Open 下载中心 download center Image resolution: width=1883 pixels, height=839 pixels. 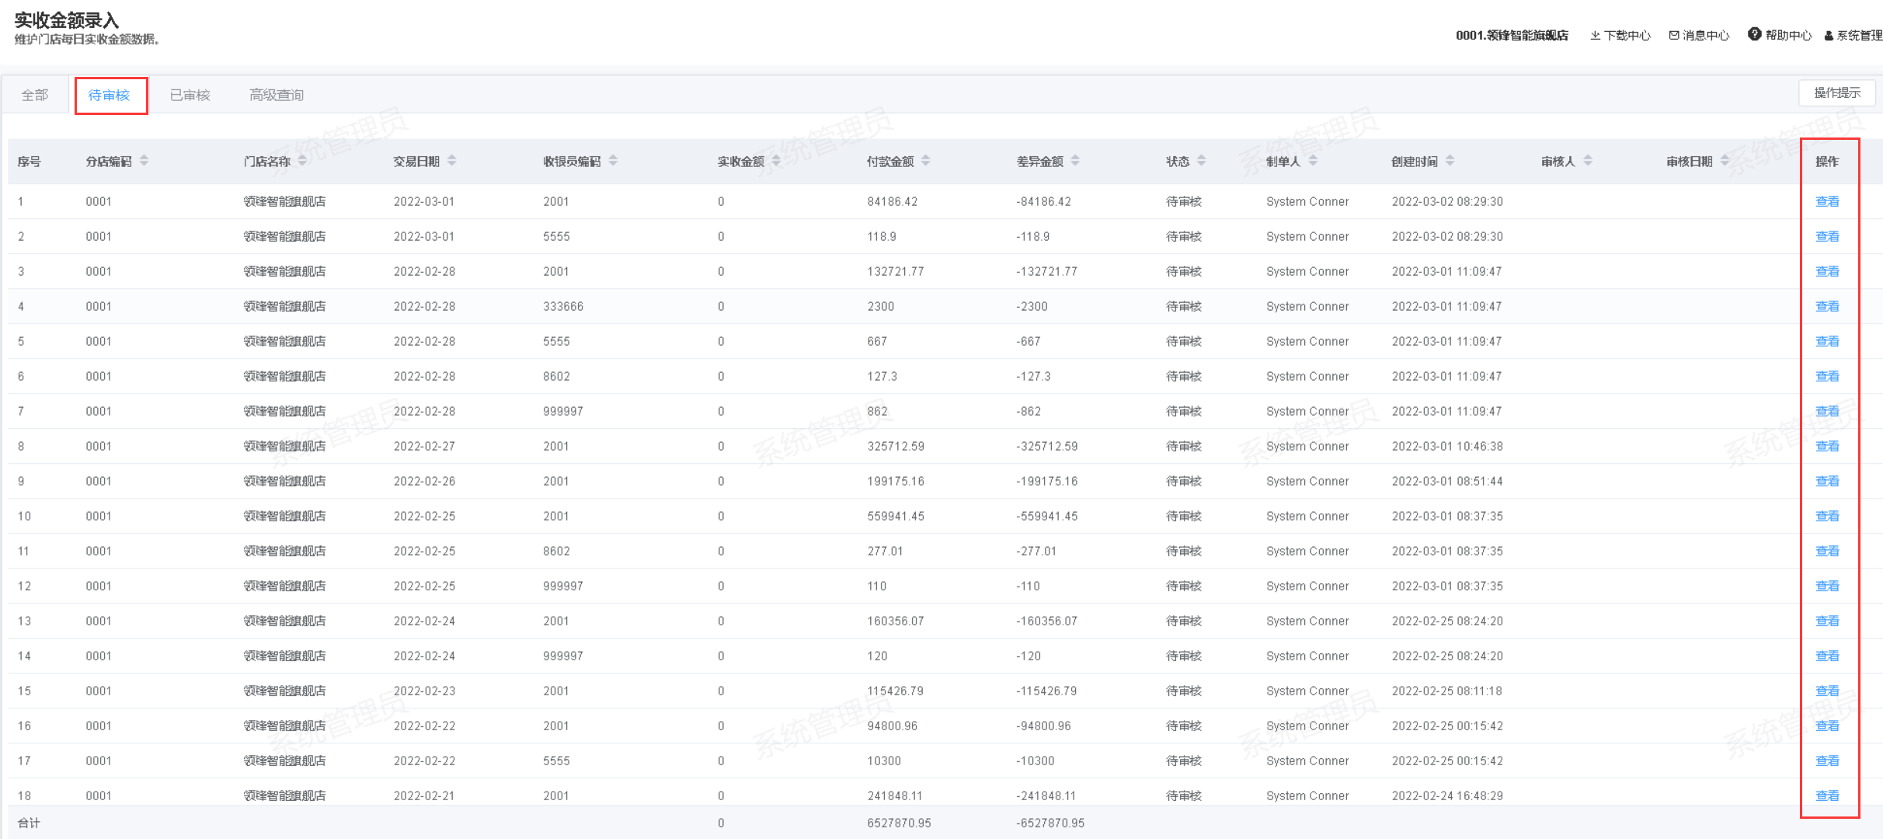click(x=1620, y=36)
